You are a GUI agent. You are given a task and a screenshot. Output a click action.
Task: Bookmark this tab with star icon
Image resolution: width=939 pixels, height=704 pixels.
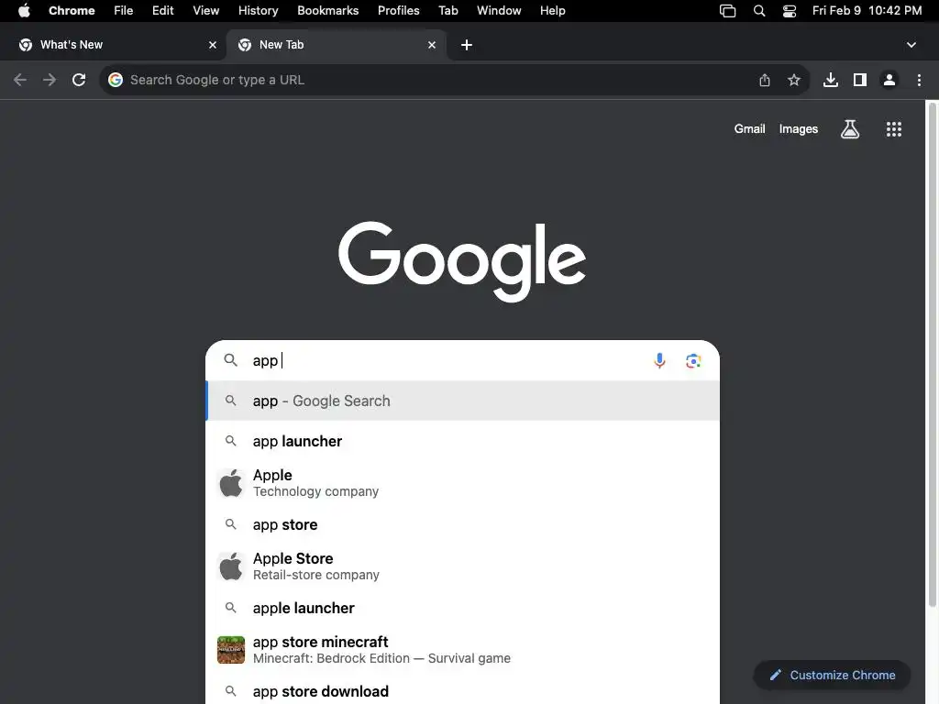click(x=794, y=80)
